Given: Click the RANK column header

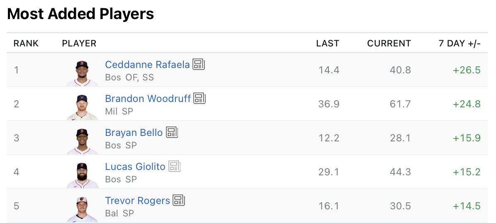Looking at the screenshot, I should [x=26, y=44].
